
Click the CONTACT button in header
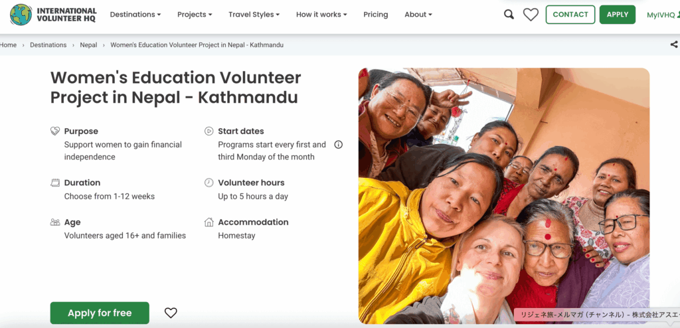click(570, 15)
